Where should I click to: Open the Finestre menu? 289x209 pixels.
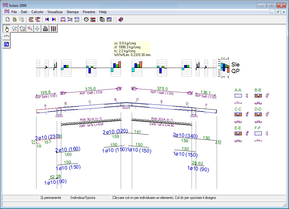89,12
